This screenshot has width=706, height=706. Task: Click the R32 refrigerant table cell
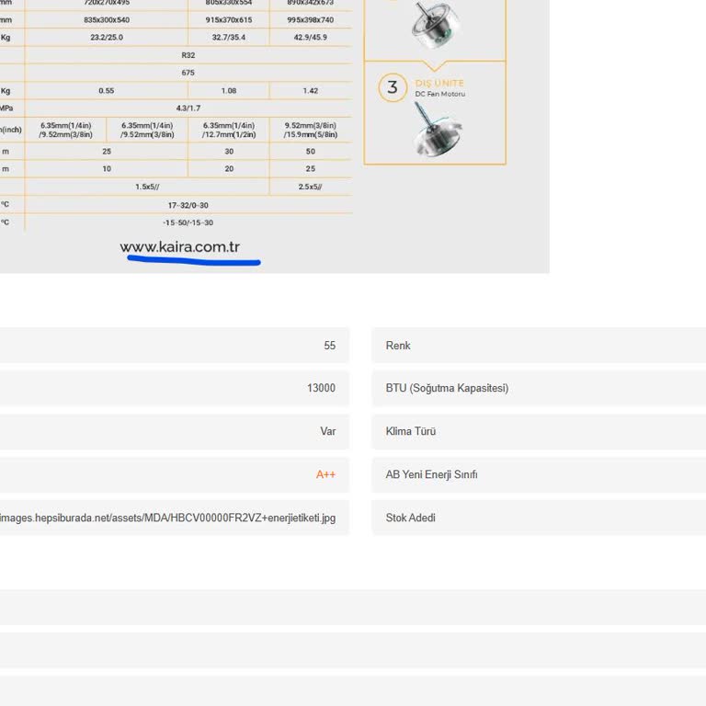pyautogui.click(x=188, y=55)
